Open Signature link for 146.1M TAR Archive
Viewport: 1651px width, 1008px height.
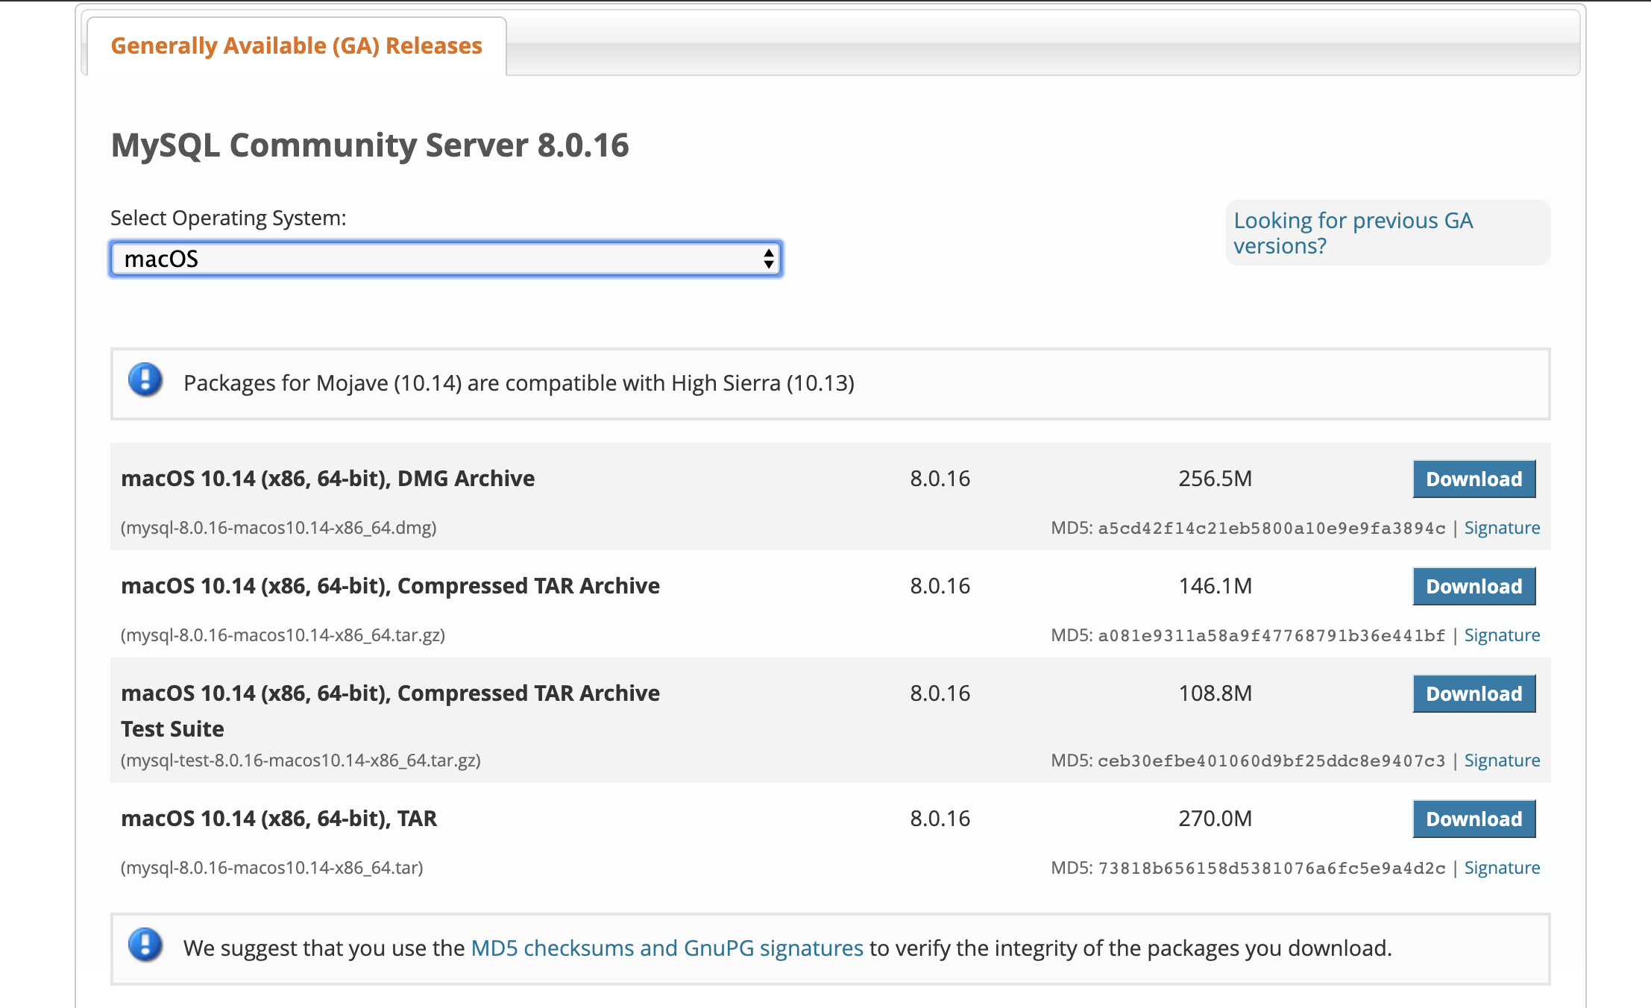tap(1502, 635)
